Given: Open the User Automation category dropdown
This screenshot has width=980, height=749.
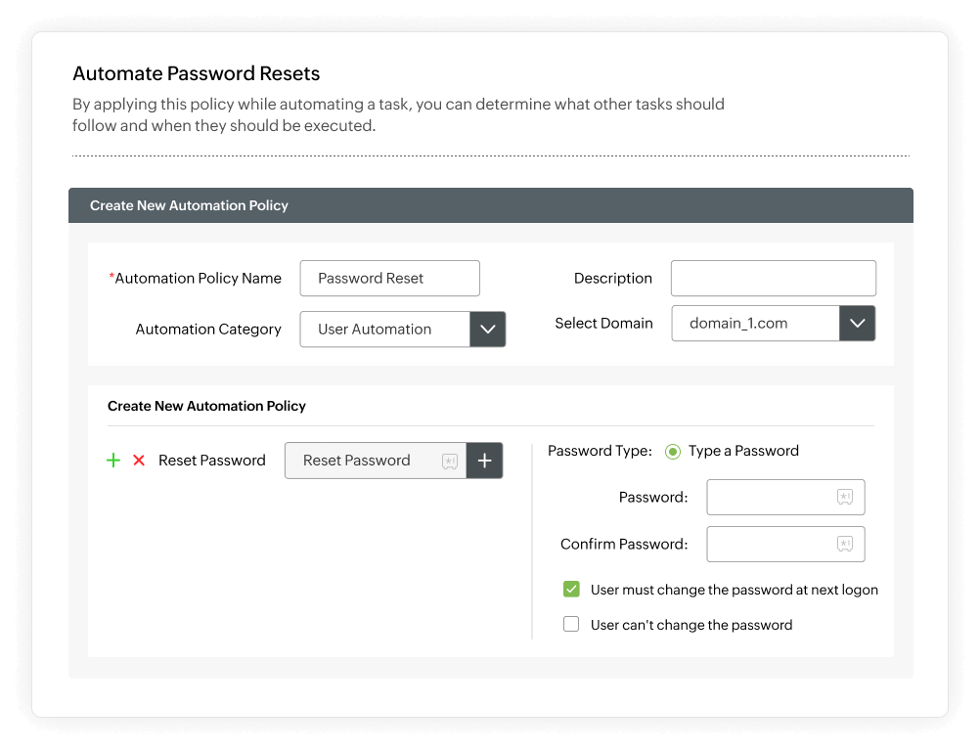Looking at the screenshot, I should 384,329.
